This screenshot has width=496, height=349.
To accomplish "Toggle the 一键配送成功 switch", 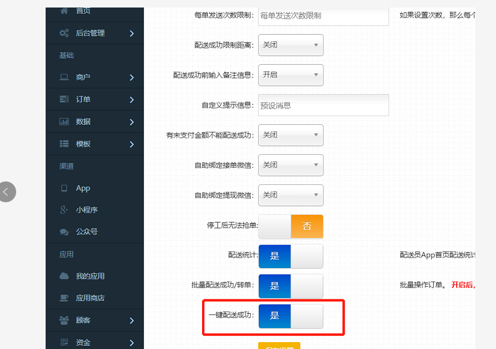I will 290,316.
